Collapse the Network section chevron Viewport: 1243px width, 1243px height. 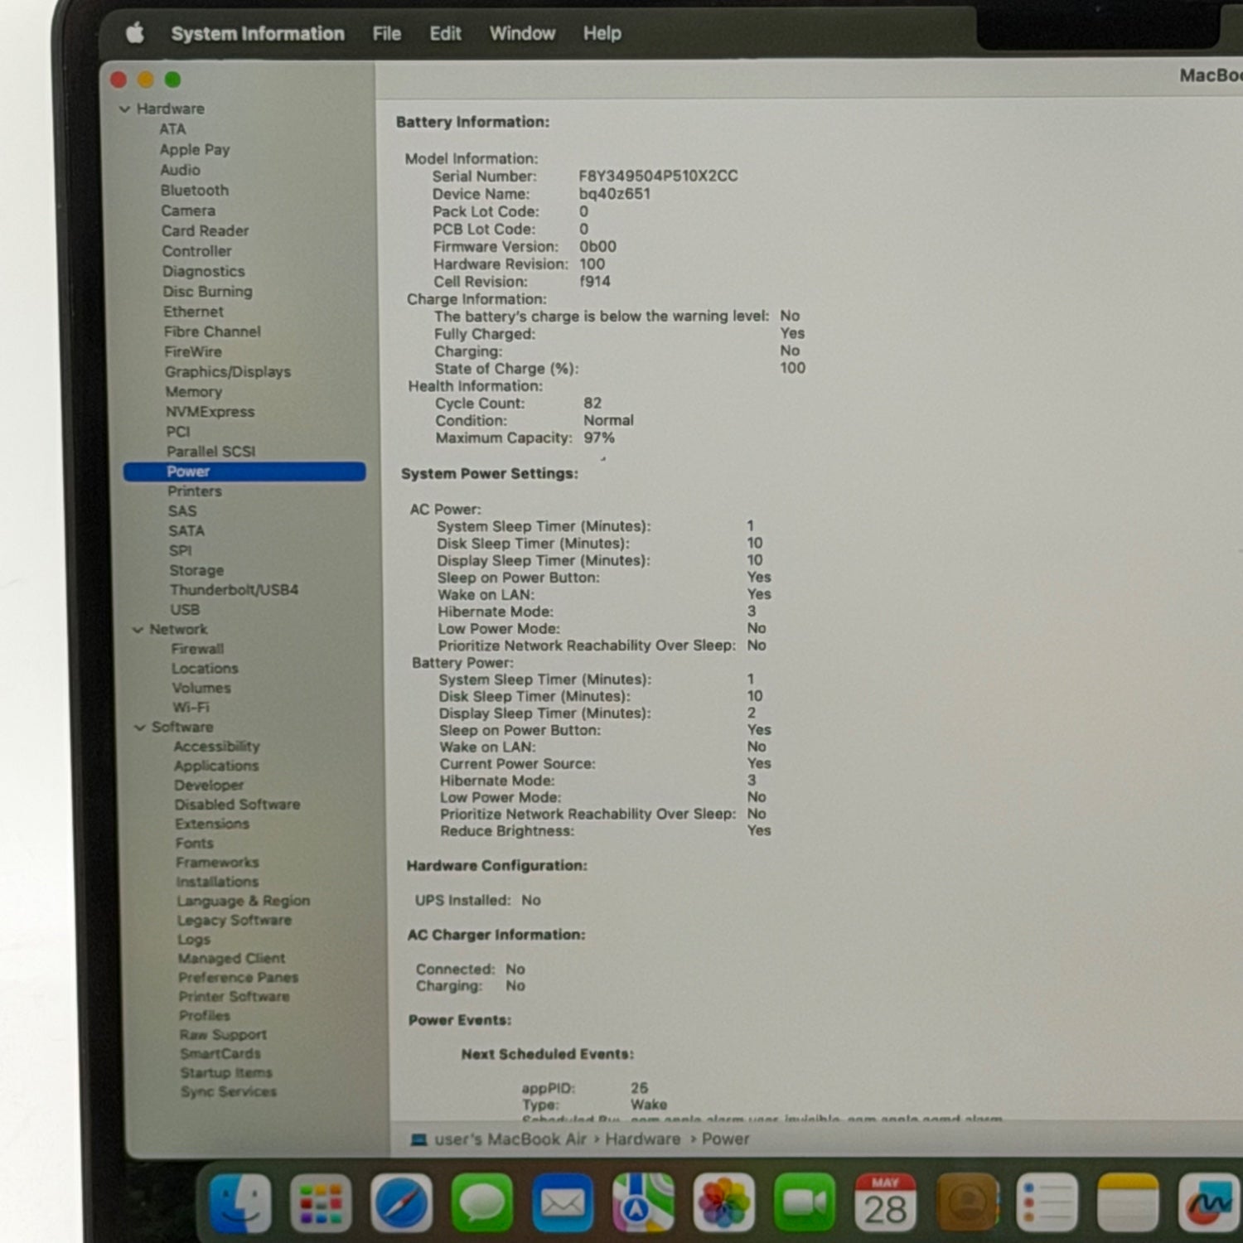[x=138, y=630]
